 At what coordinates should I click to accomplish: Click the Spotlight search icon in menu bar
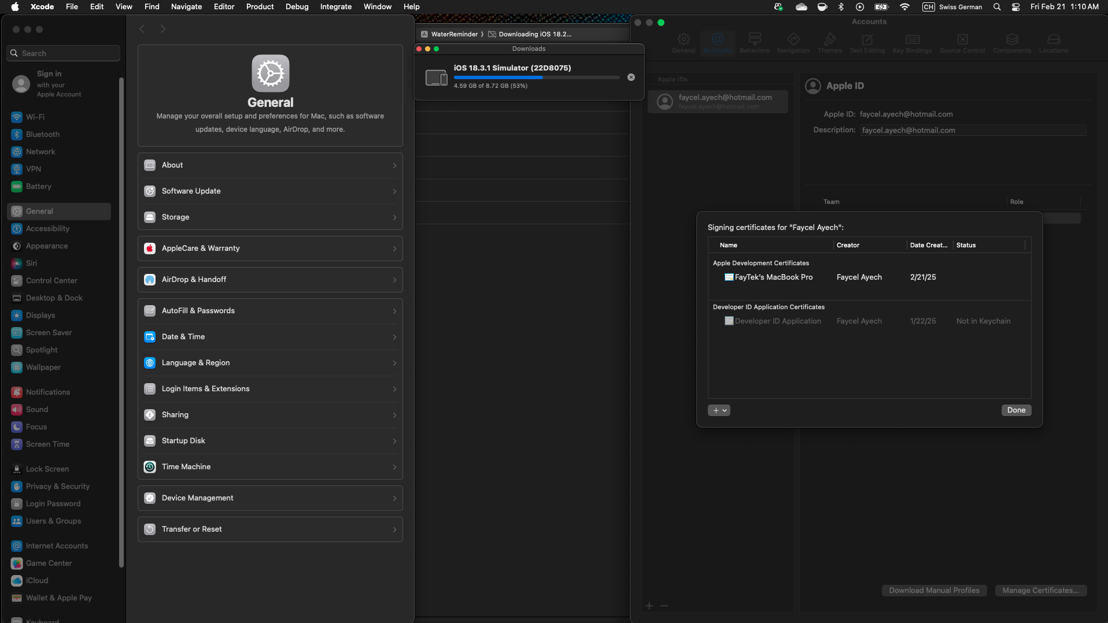[997, 7]
